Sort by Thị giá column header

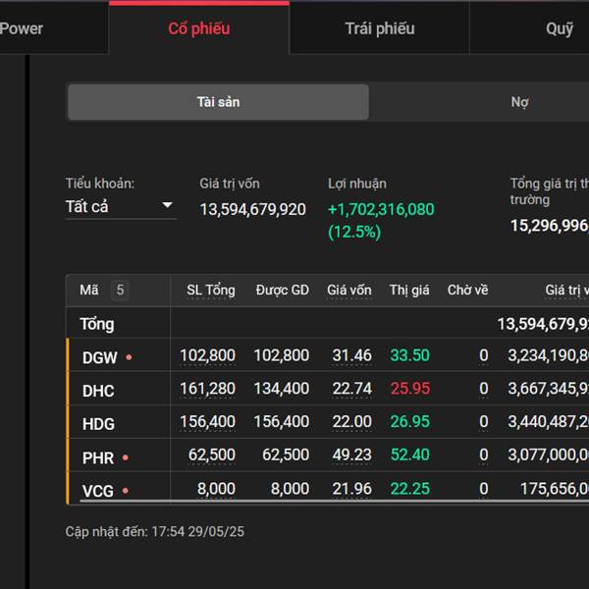(x=409, y=291)
